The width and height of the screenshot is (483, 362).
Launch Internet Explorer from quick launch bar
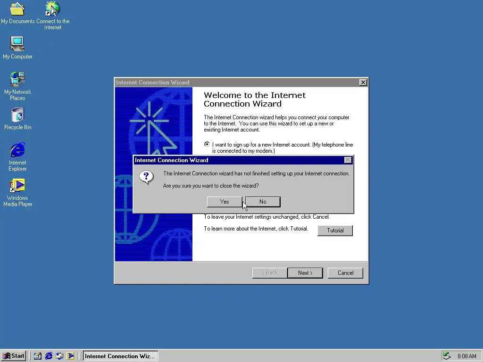tap(49, 356)
